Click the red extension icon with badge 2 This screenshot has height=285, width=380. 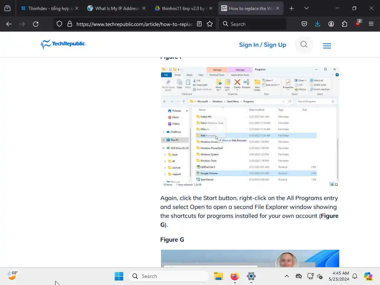point(358,23)
